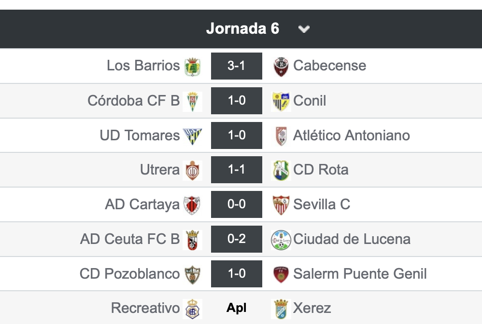Viewport: 482px width, 324px height.
Task: Open the Utrera team link
Action: point(160,169)
